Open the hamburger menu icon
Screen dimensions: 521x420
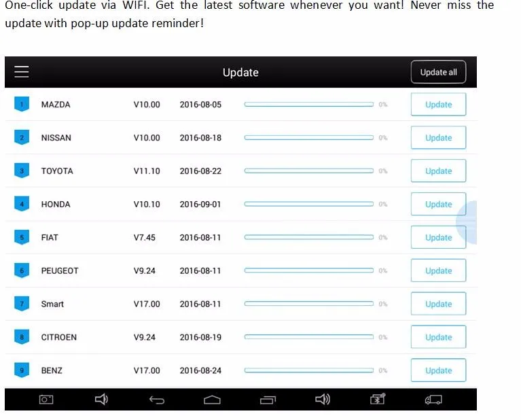22,71
